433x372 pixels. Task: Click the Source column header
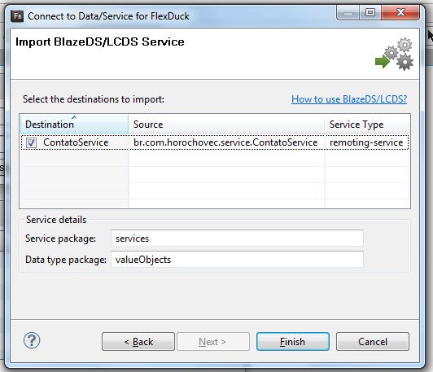[x=226, y=125]
